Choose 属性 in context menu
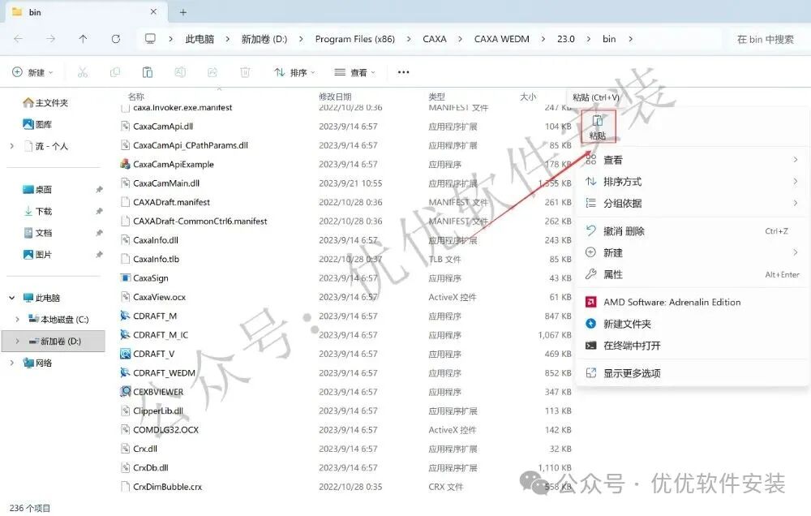Viewport: 811px width, 516px height. (692, 275)
